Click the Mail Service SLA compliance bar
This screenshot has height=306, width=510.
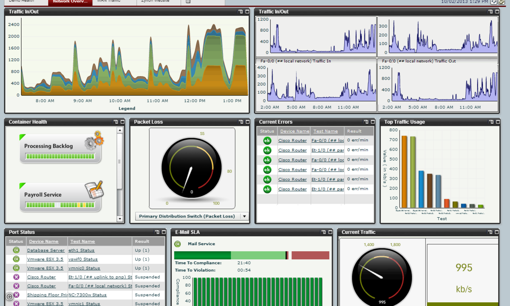coord(252,255)
